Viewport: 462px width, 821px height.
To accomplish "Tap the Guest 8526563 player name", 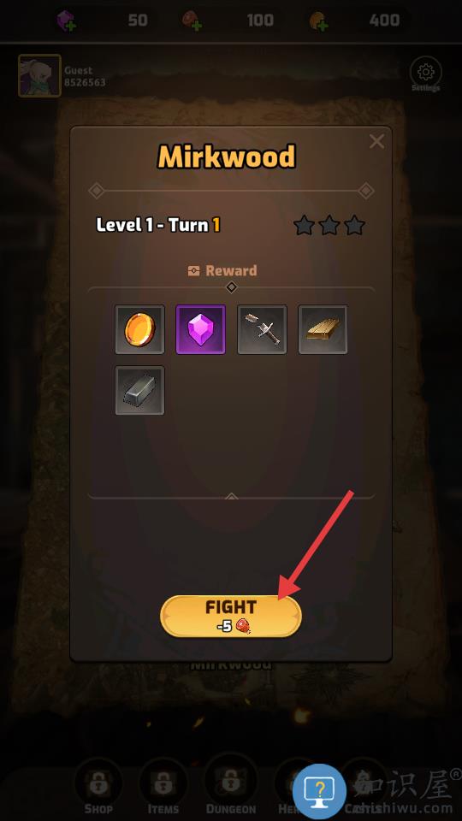I will click(85, 76).
